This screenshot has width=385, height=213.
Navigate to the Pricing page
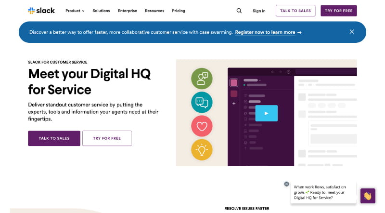pyautogui.click(x=179, y=11)
